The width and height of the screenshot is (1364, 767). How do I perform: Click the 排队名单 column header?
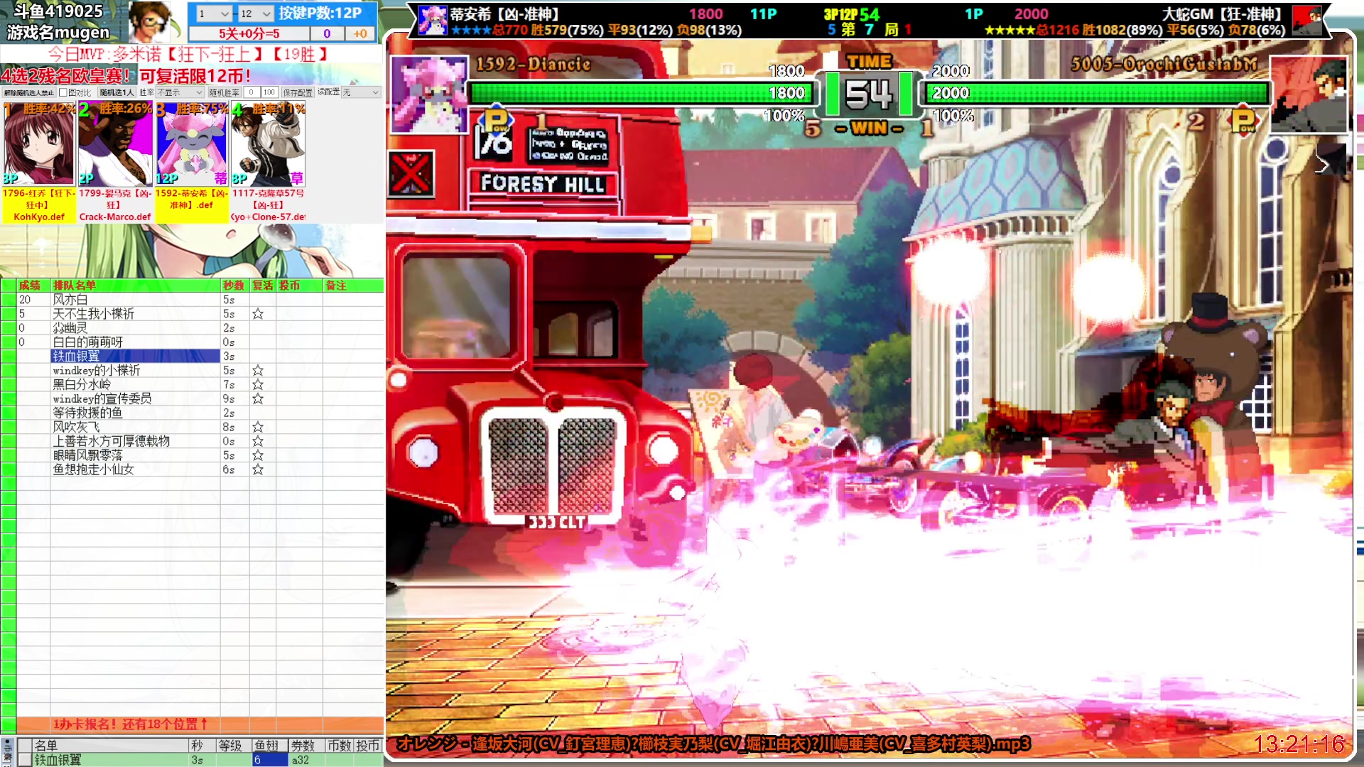point(135,285)
